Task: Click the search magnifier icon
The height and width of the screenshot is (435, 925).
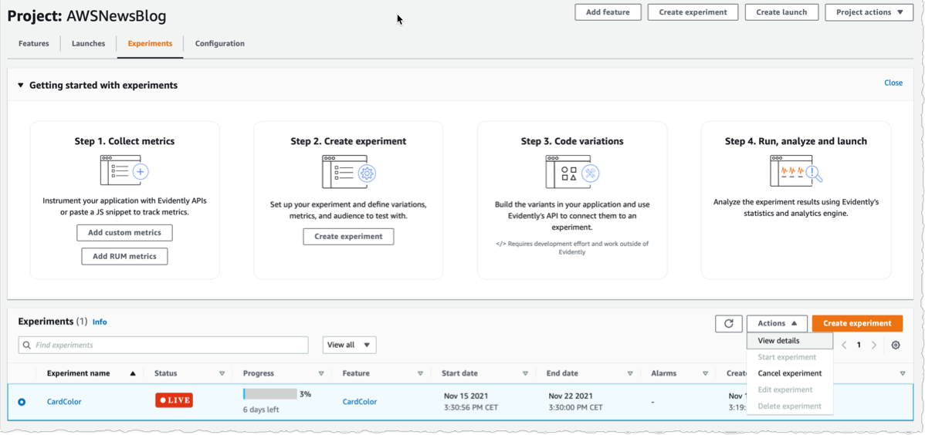Action: 26,345
